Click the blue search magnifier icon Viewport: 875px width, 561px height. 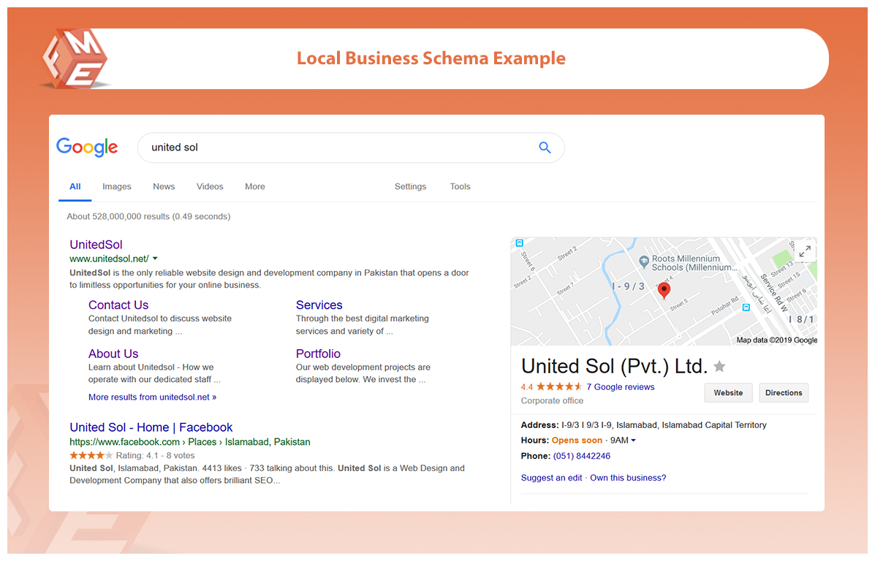545,148
